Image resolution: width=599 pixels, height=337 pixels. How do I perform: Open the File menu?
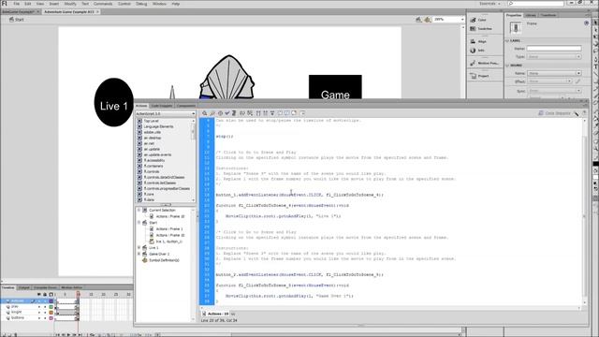(17, 4)
